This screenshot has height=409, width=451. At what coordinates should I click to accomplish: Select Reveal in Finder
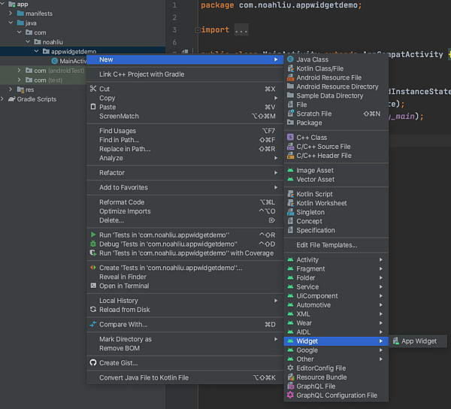pos(185,277)
